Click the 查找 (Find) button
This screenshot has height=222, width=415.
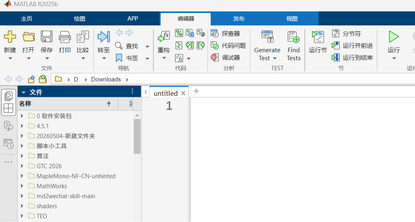127,46
